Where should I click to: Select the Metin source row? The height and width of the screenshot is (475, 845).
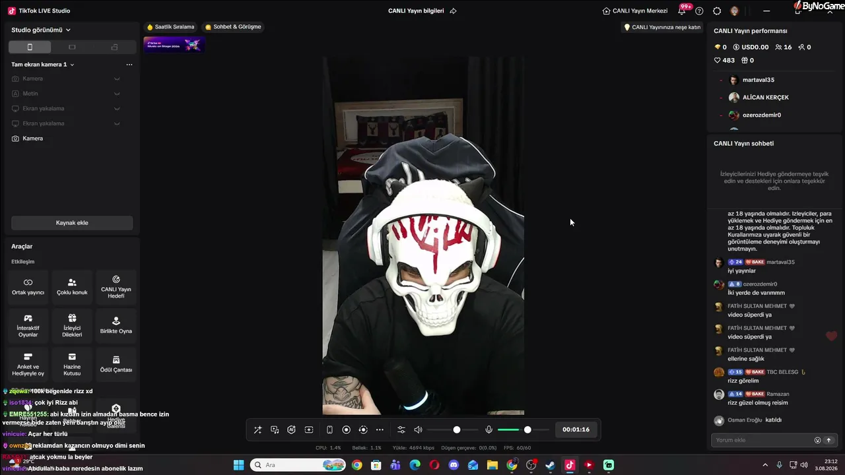(72, 94)
